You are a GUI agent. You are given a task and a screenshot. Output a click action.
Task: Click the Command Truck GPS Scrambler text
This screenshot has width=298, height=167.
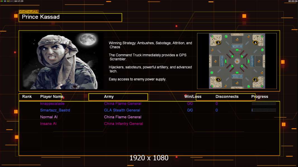[x=148, y=57]
